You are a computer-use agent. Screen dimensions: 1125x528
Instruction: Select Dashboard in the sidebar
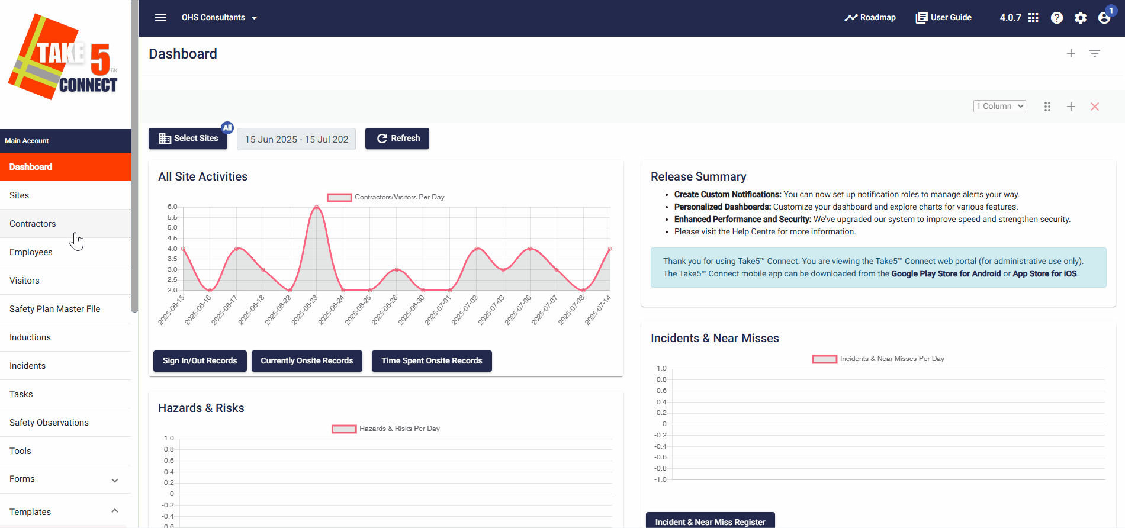[x=66, y=167]
